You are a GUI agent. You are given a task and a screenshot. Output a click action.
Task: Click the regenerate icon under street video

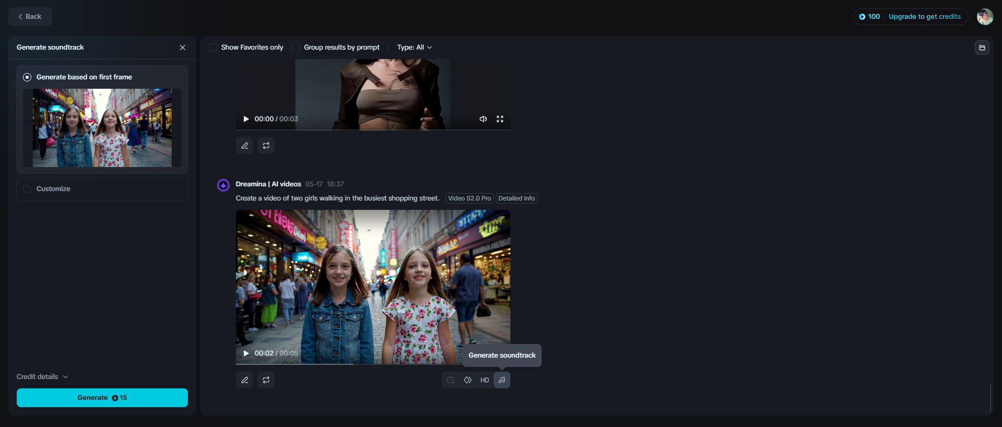(266, 380)
